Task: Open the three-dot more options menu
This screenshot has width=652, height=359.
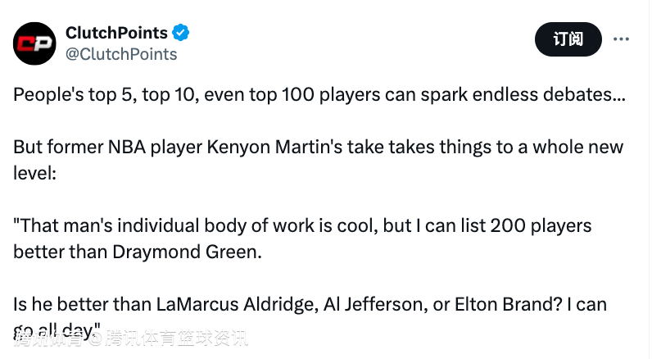Action: pyautogui.click(x=622, y=39)
